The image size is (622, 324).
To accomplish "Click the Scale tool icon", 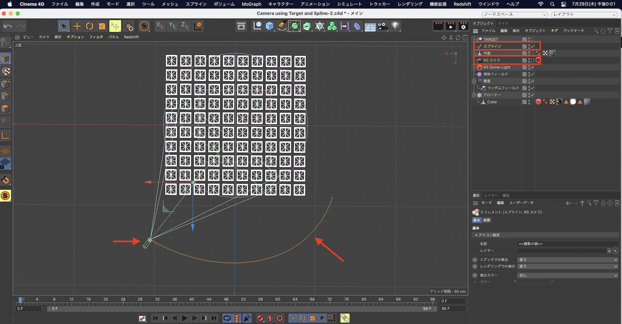I will [102, 26].
